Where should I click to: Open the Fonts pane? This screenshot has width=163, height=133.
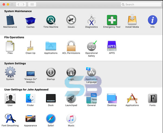[152, 98]
